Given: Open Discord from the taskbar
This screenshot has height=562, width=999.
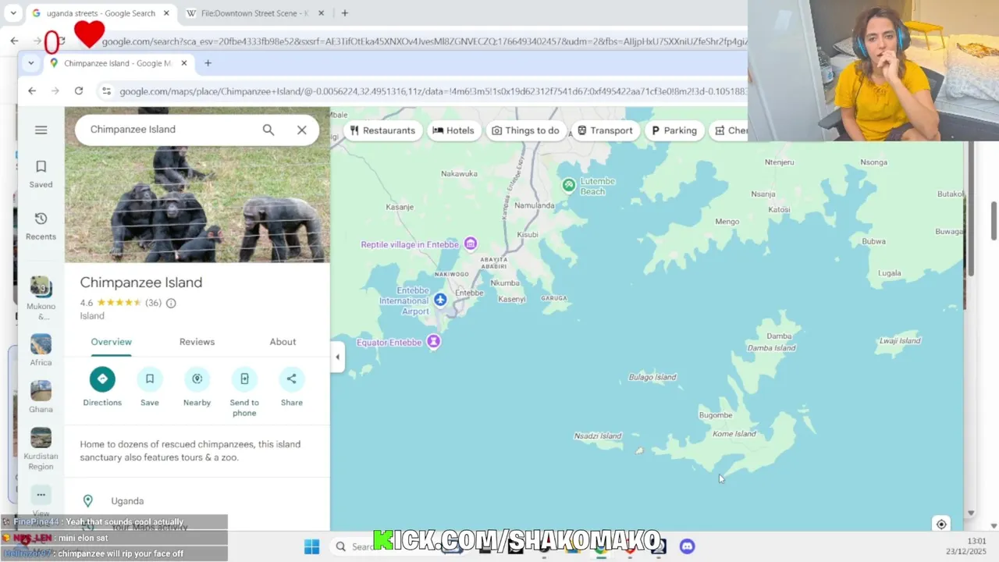Looking at the screenshot, I should click(x=687, y=546).
